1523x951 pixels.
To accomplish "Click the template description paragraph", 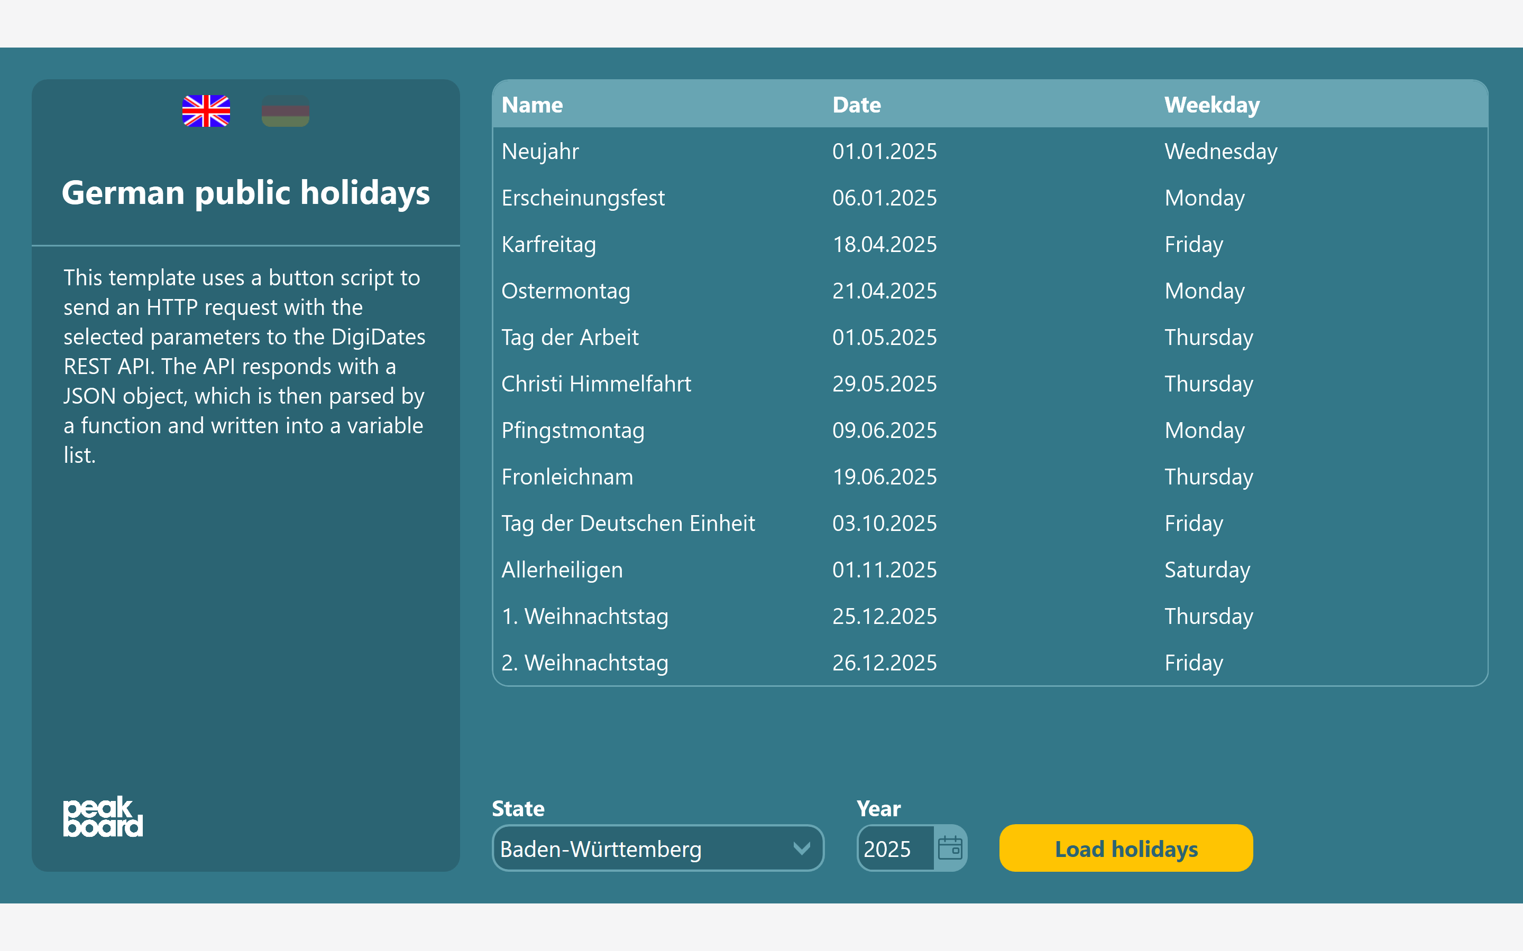I will click(244, 366).
